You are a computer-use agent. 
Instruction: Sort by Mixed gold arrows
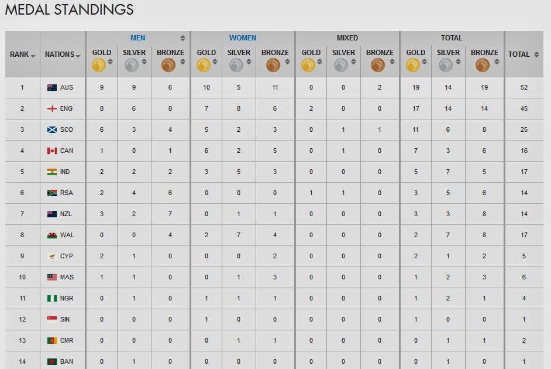tap(319, 62)
